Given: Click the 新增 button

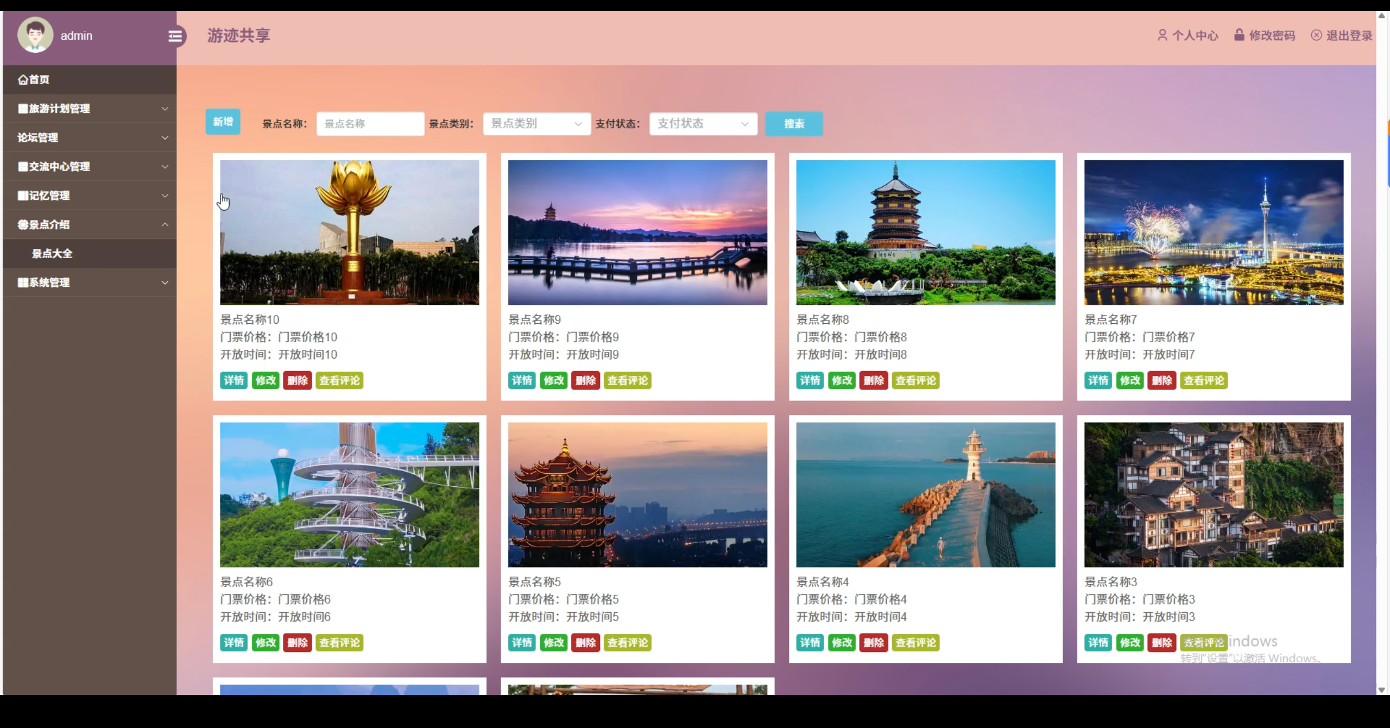Looking at the screenshot, I should pyautogui.click(x=223, y=122).
